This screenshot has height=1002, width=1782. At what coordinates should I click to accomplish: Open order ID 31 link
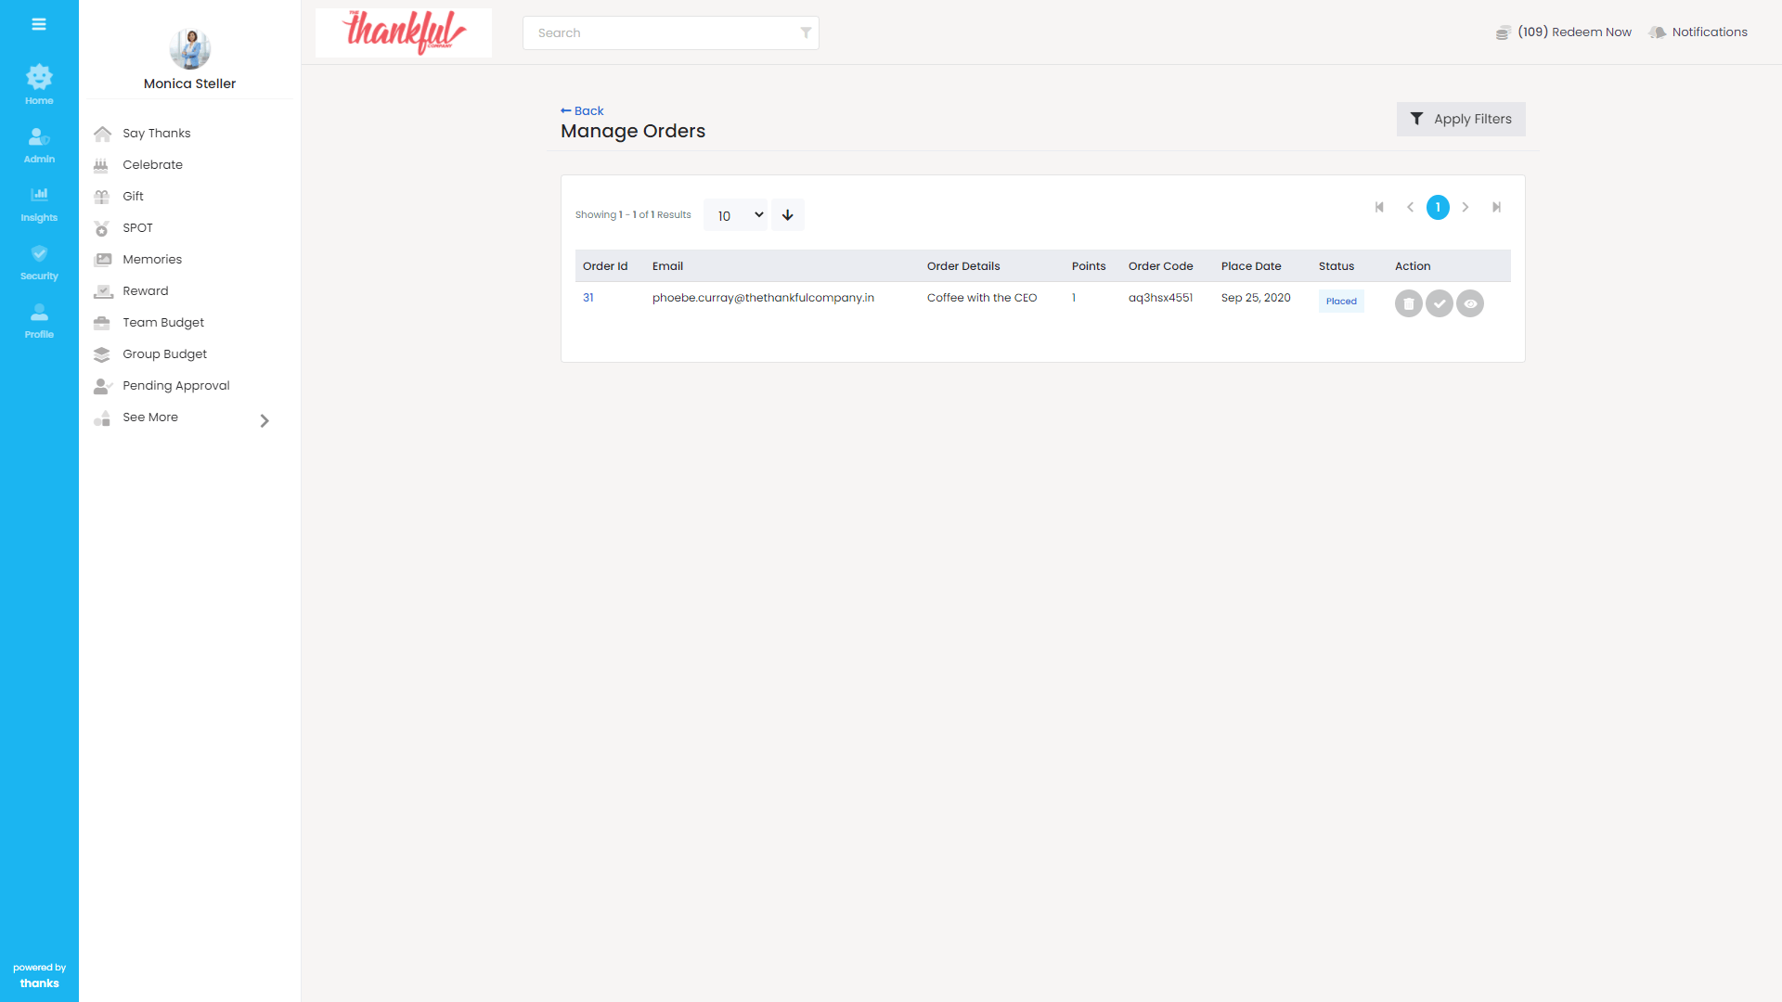click(x=588, y=298)
